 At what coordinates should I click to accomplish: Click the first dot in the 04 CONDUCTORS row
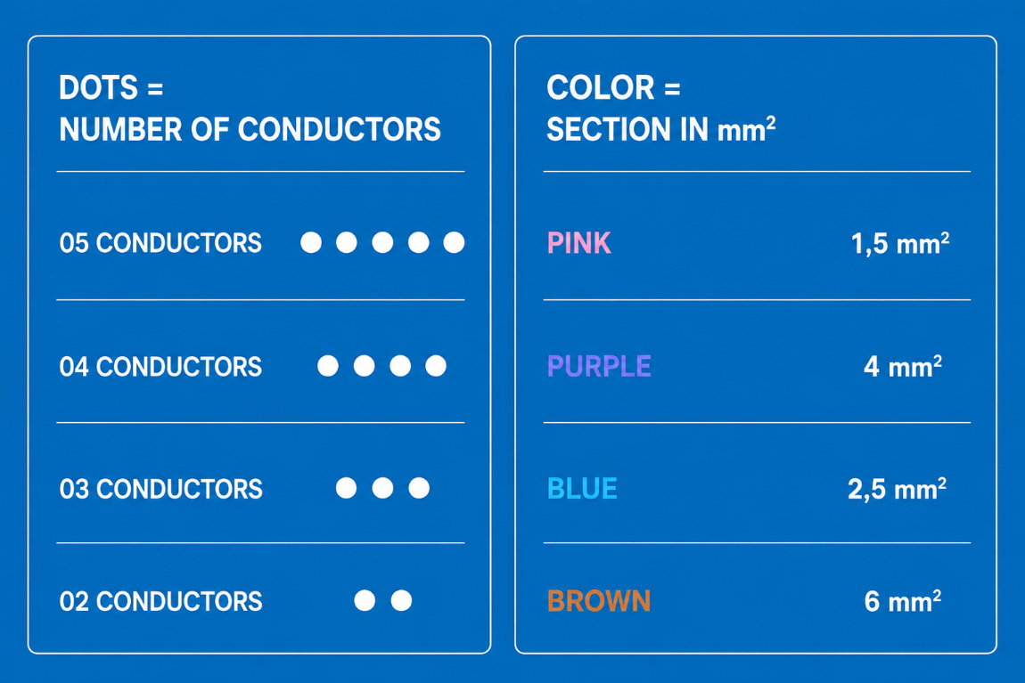click(x=328, y=366)
